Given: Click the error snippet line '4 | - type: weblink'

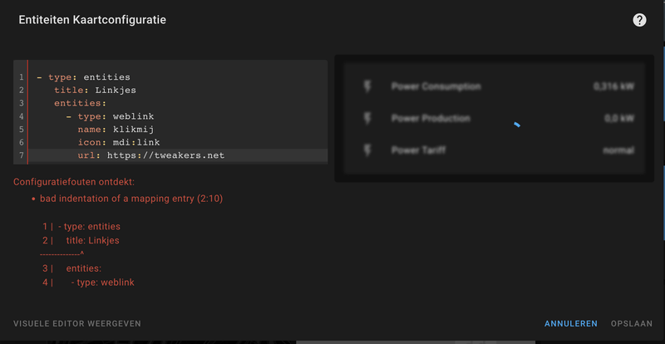Looking at the screenshot, I should [88, 282].
